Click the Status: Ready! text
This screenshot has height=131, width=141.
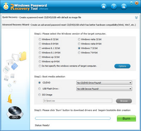(42, 125)
